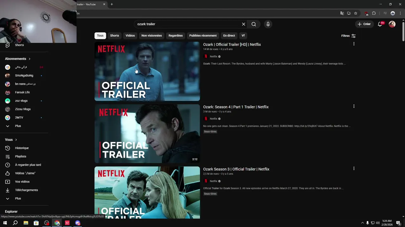
Task: Open the title Ozark Season 3 | Official Trailer
Action: click(236, 169)
